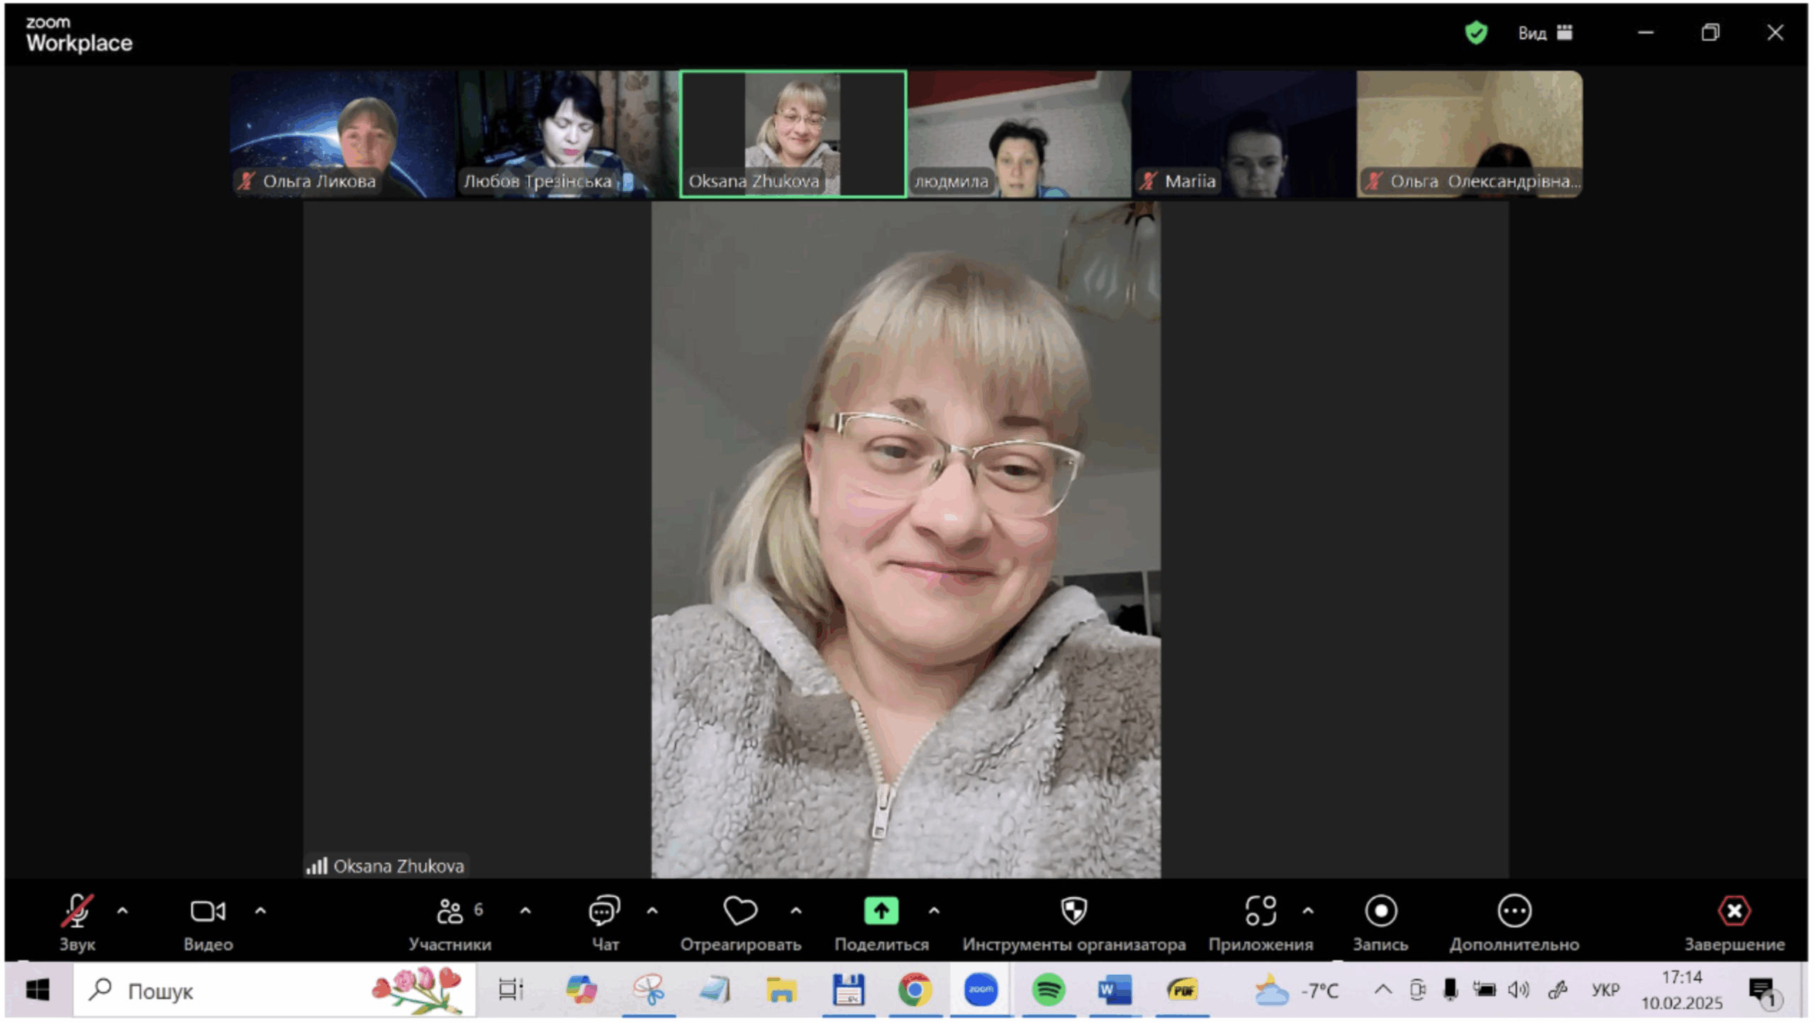Select Ольга Олександрівна video thumbnail
1815x1023 pixels.
coord(1471,134)
